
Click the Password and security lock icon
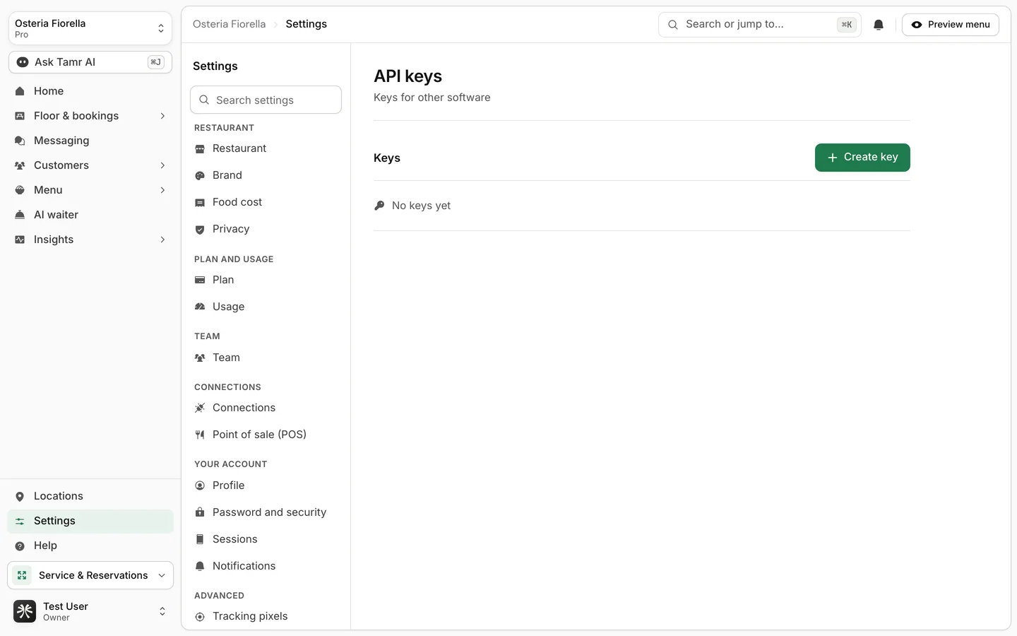coord(200,512)
